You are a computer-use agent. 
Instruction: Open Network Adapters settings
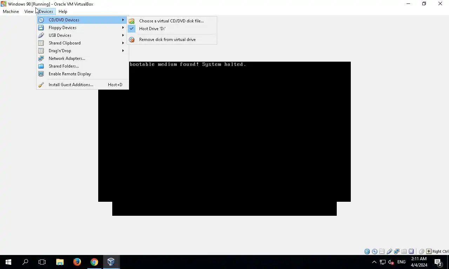point(82,58)
